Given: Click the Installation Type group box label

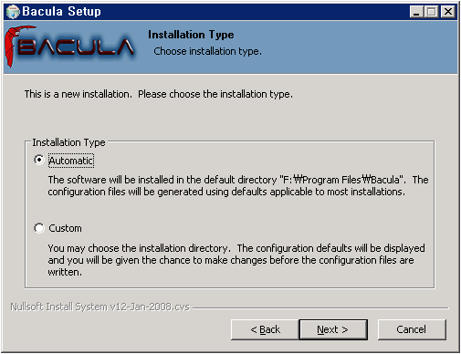Looking at the screenshot, I should click(x=68, y=142).
